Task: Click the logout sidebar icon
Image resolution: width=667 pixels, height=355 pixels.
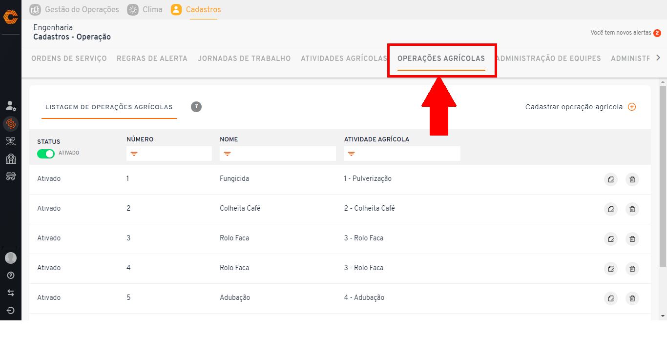Action: click(x=11, y=311)
